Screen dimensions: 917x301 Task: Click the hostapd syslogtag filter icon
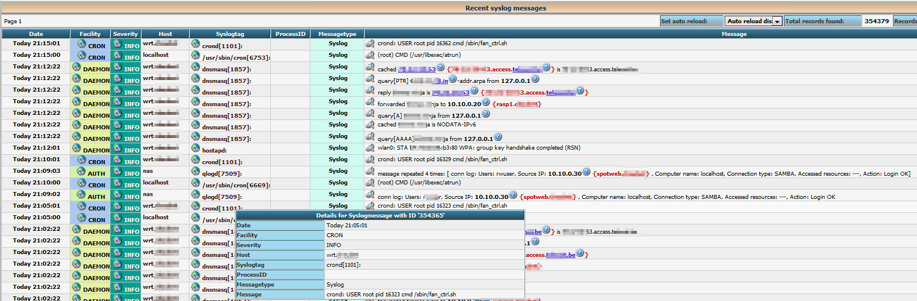(x=195, y=148)
